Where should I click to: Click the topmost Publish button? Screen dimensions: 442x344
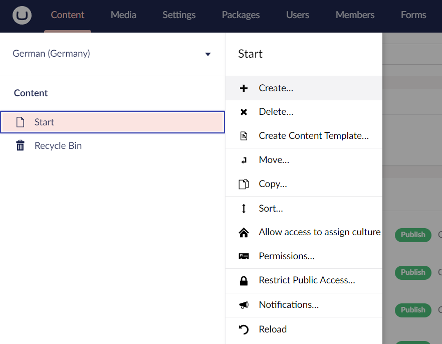[412, 235]
